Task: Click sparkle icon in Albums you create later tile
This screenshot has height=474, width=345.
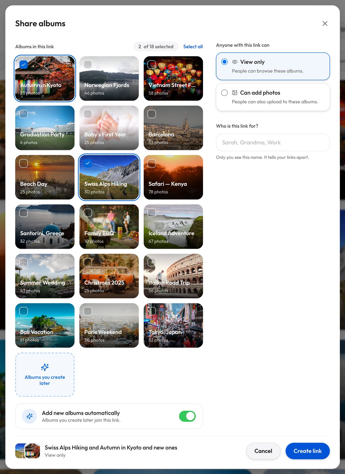Action: pyautogui.click(x=45, y=367)
